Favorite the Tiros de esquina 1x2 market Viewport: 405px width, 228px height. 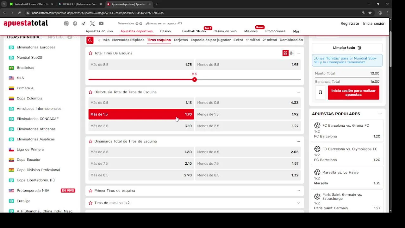coord(90,203)
